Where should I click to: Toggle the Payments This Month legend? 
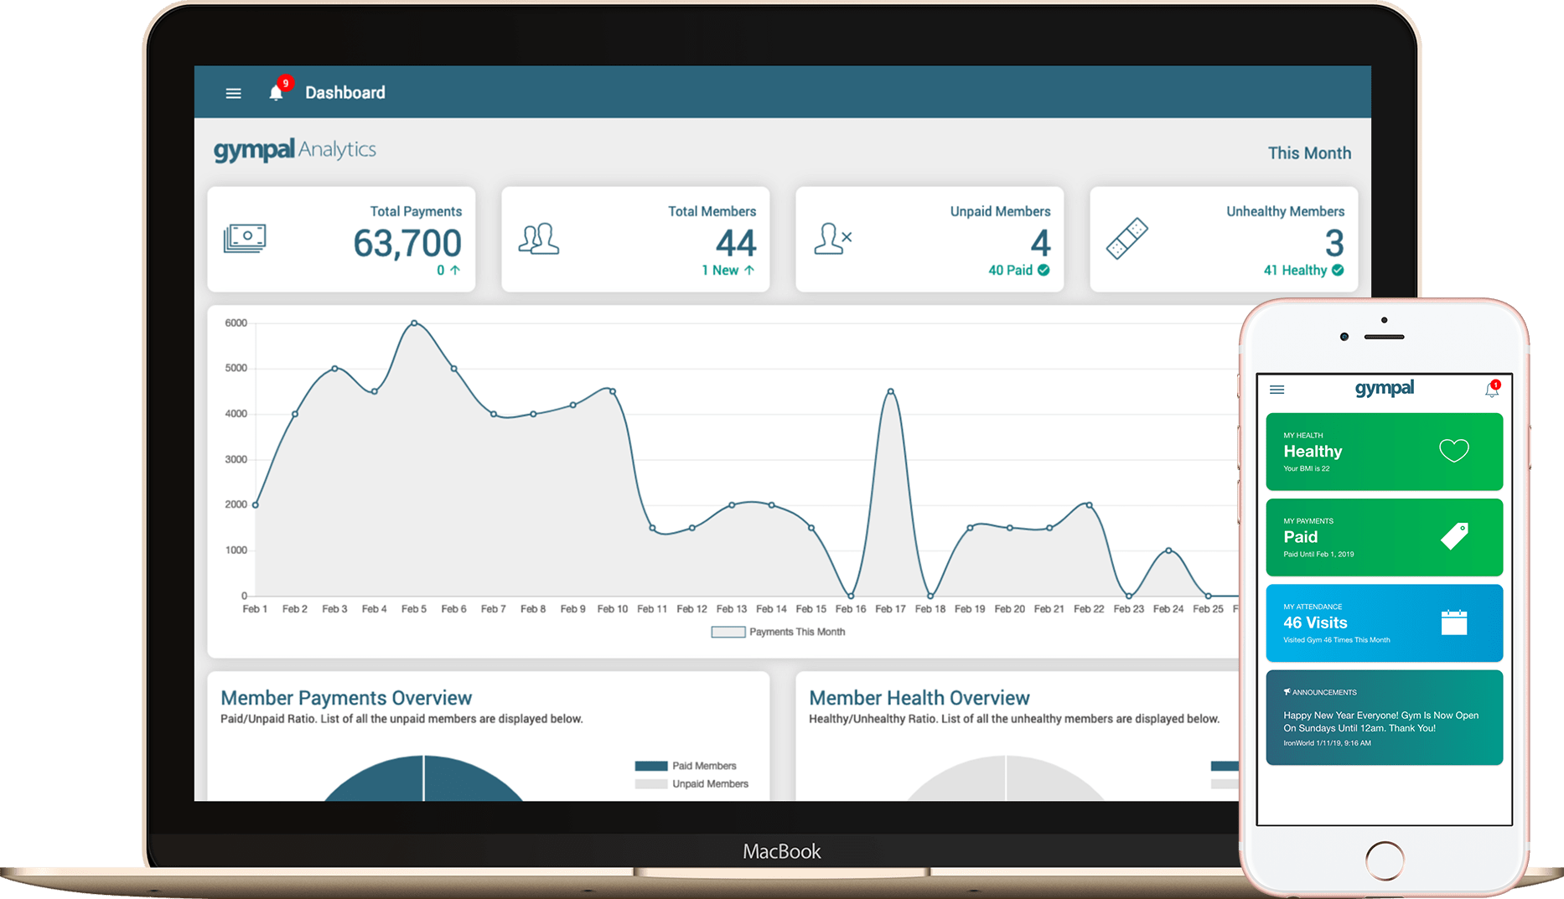tap(778, 632)
